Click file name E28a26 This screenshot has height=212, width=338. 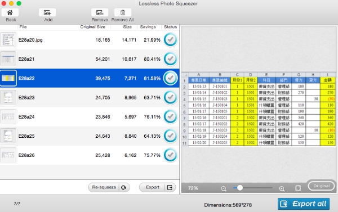pyautogui.click(x=26, y=155)
